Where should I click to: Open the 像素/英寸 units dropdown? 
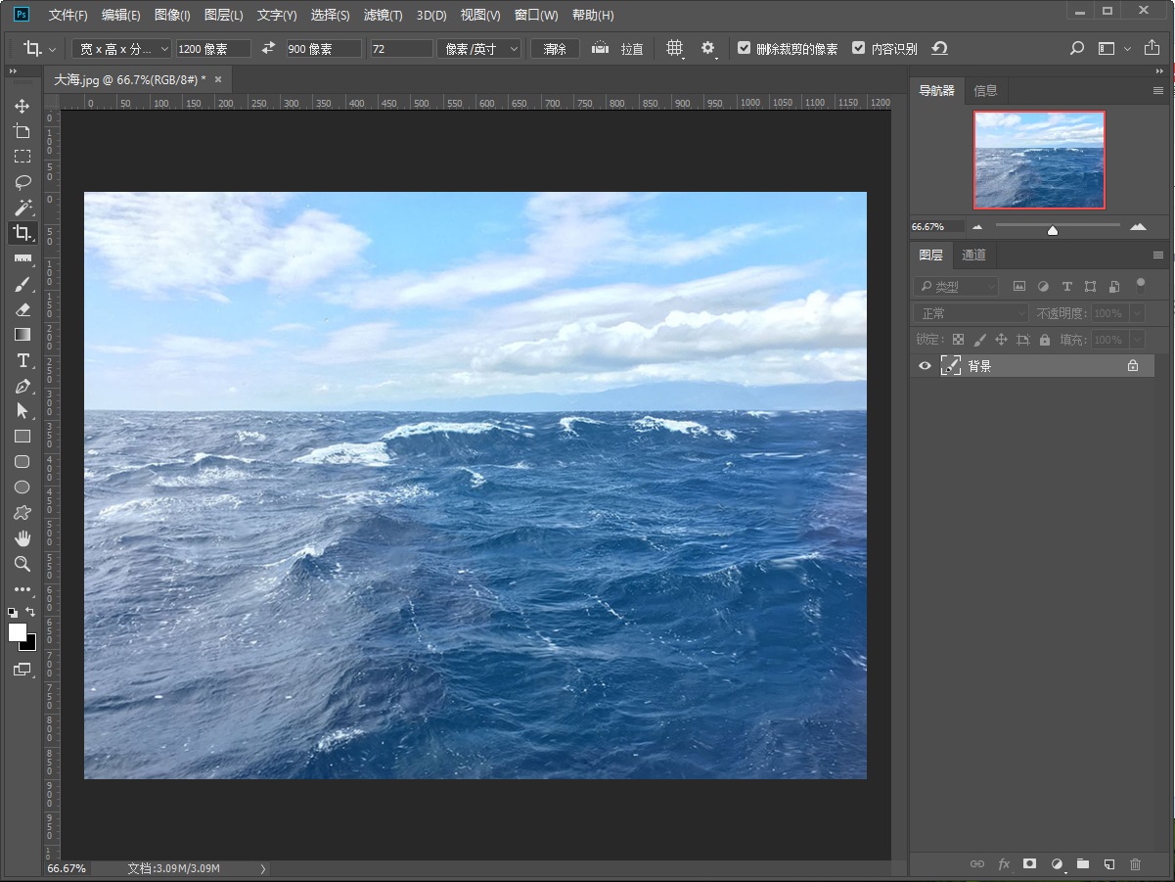[478, 48]
